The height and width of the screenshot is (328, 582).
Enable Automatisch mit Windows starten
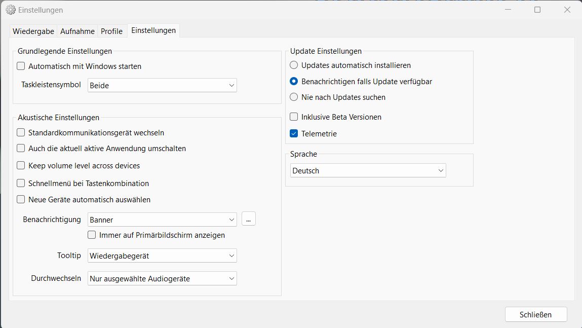coord(21,66)
